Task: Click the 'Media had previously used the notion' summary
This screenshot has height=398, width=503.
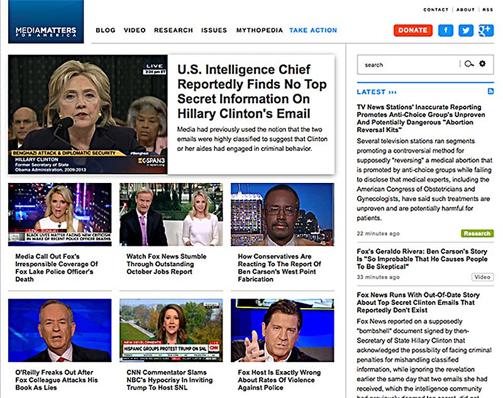Action: coord(252,139)
